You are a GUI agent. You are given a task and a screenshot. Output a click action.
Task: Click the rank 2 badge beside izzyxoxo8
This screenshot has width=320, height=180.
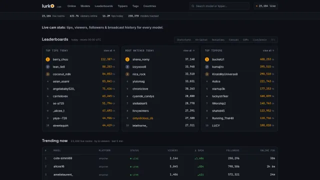click(127, 66)
